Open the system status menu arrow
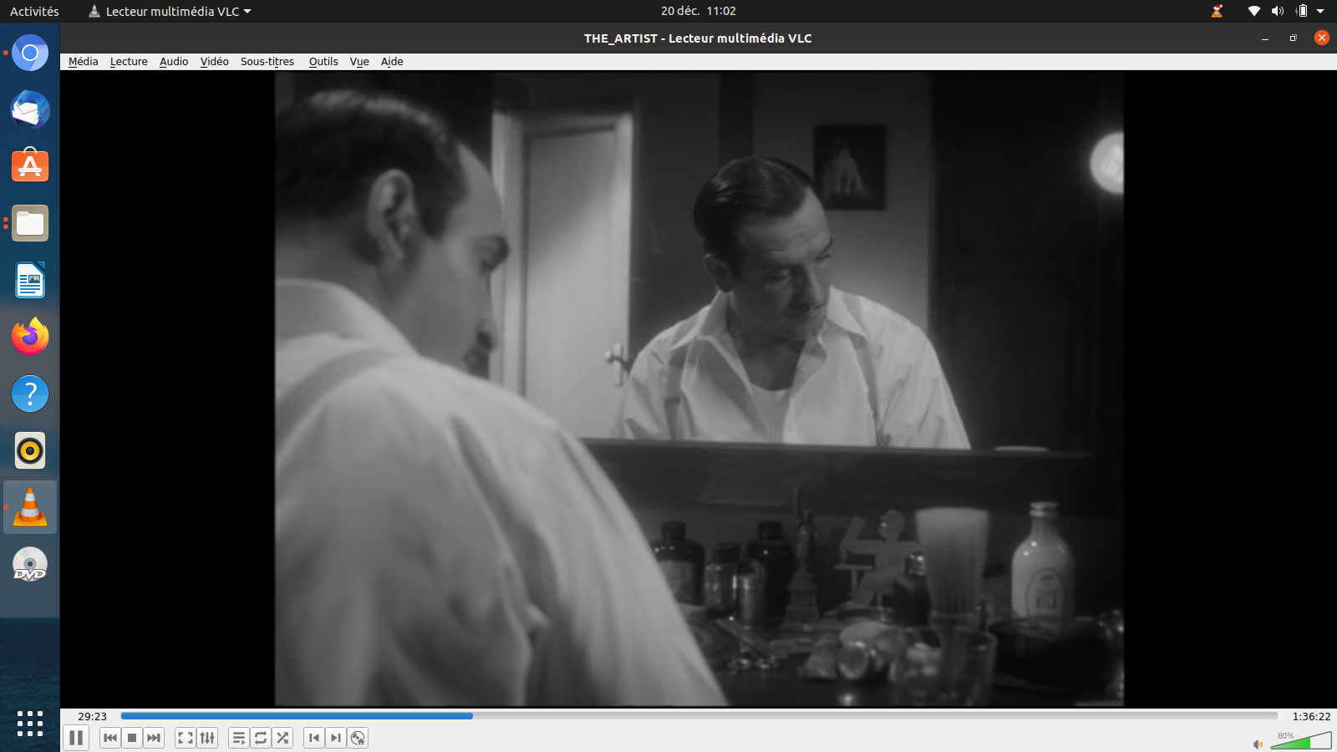1337x752 pixels. pyautogui.click(x=1320, y=12)
